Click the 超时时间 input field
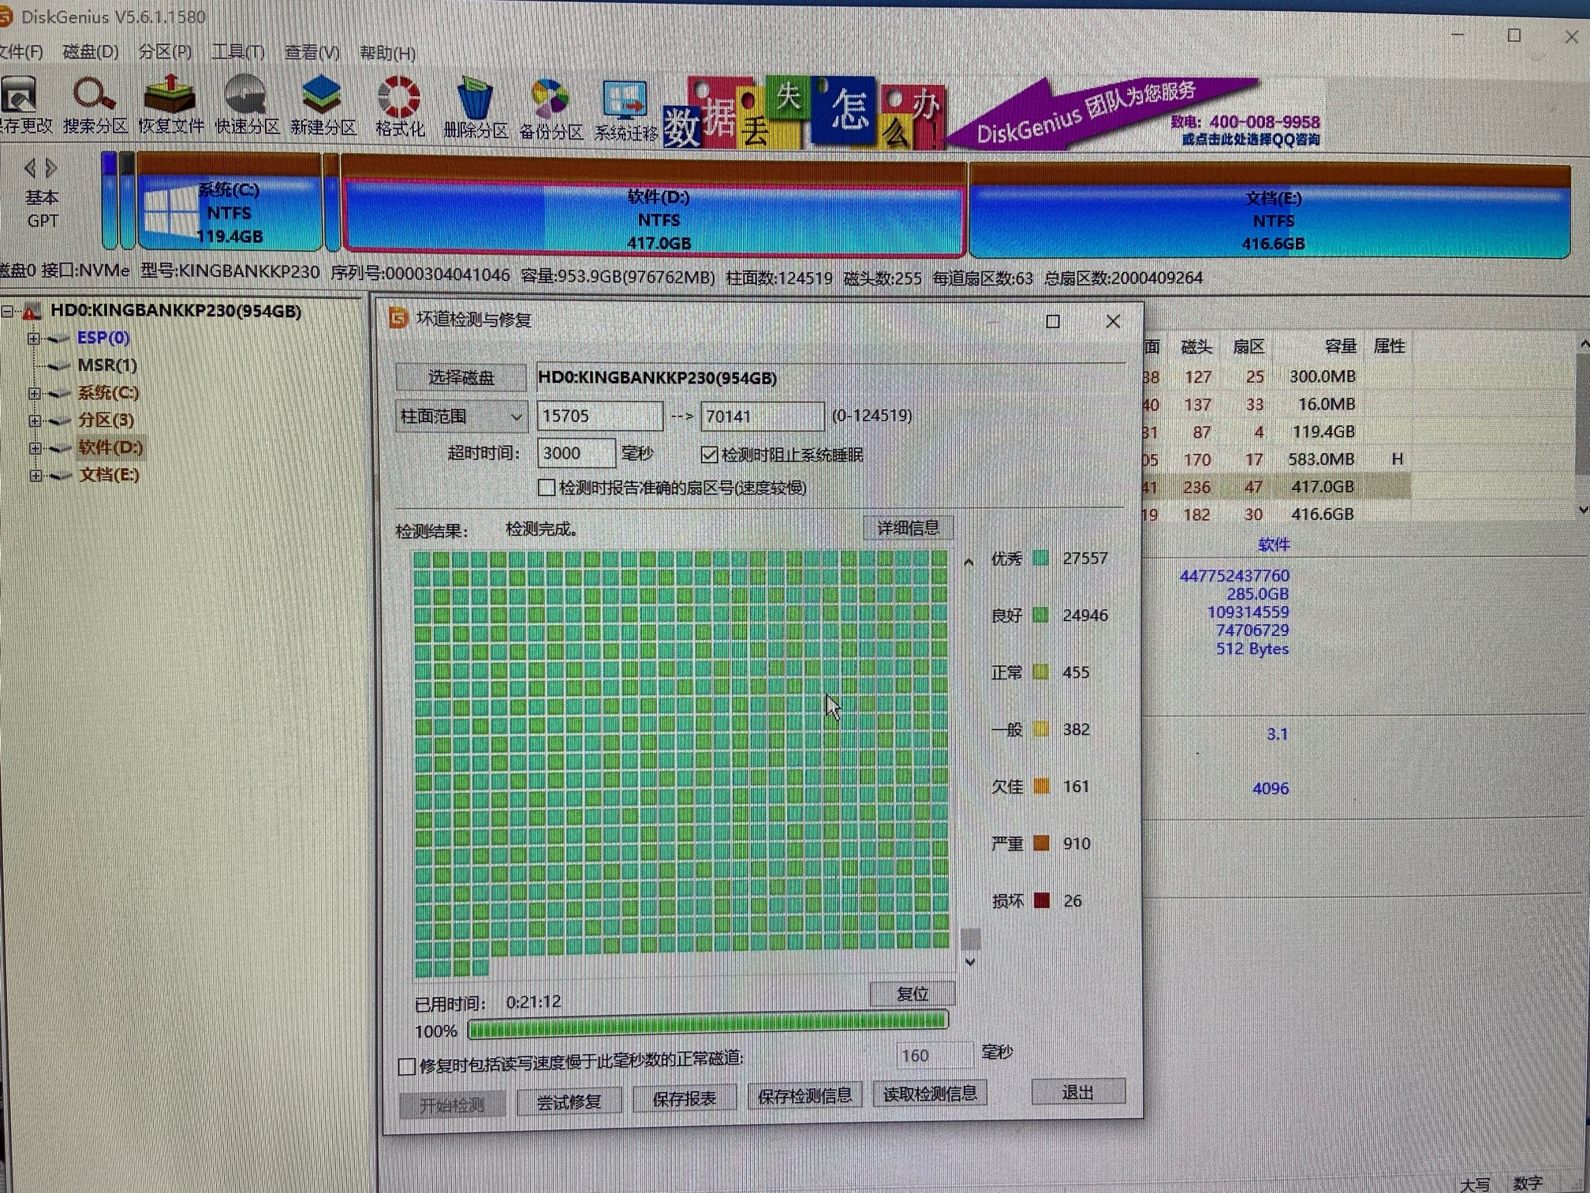Viewport: 1590px width, 1193px height. point(575,453)
